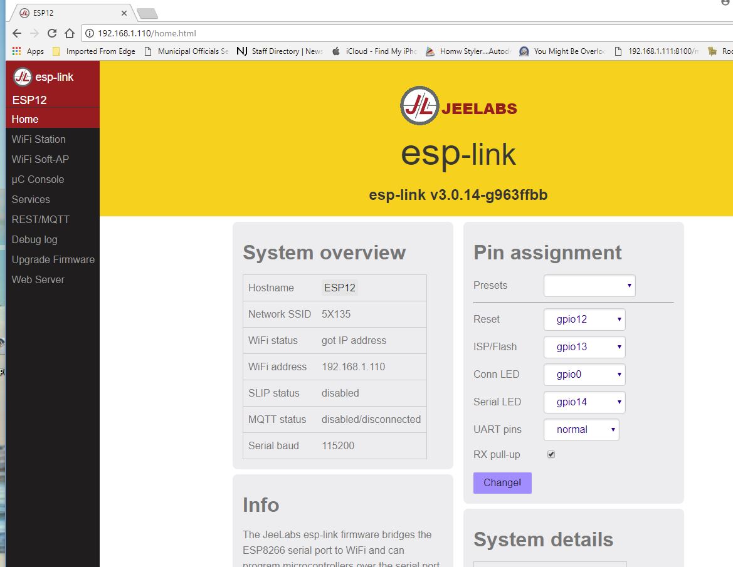733x567 pixels.
Task: Toggle the RX pull-up checkbox
Action: point(551,454)
